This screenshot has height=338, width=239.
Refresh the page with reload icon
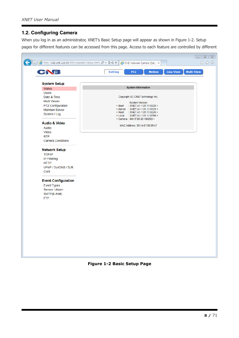(112, 63)
